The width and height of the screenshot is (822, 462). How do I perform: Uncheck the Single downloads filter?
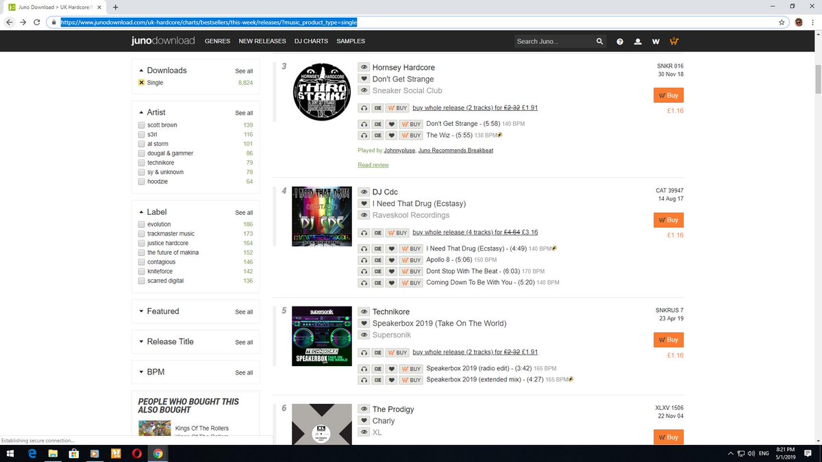(141, 82)
